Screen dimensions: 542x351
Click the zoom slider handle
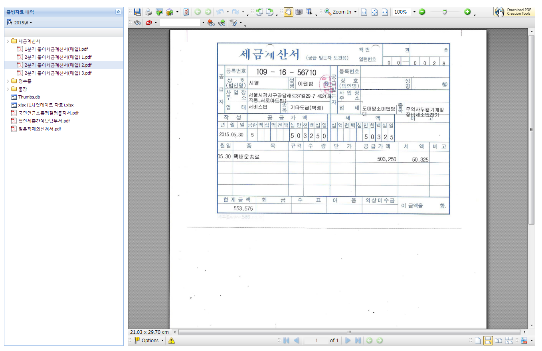pos(445,12)
